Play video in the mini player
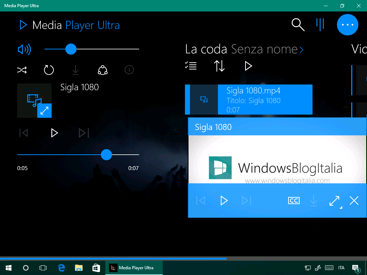This screenshot has width=367, height=275. pos(224,201)
